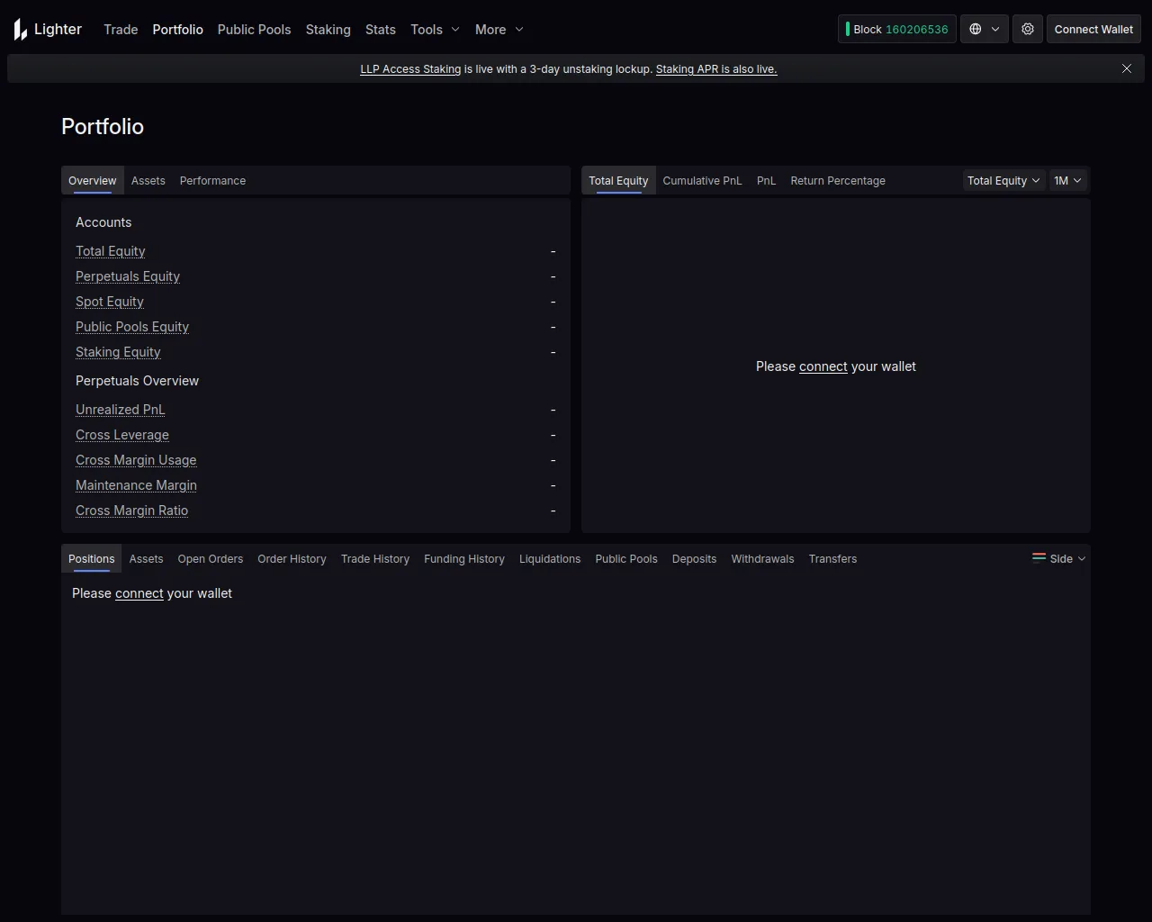The image size is (1152, 922).
Task: Expand the More menu dropdown
Action: coord(499,30)
